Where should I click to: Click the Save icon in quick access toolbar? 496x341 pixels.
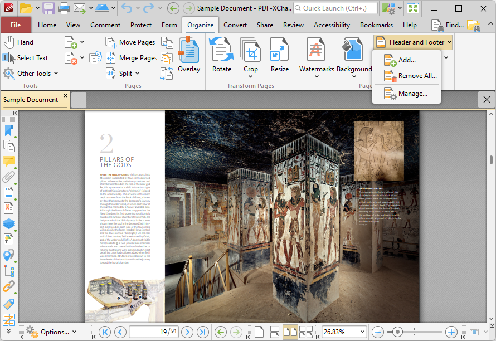pyautogui.click(x=48, y=8)
